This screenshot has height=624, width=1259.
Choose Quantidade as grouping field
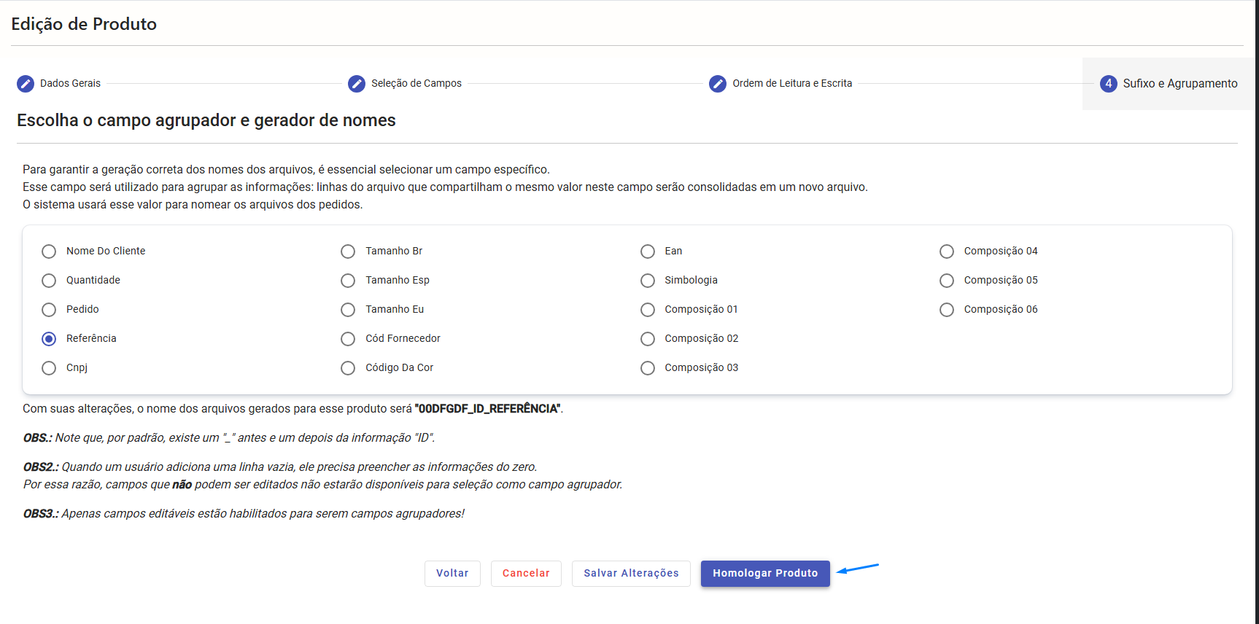pyautogui.click(x=49, y=281)
